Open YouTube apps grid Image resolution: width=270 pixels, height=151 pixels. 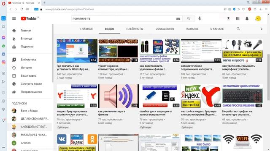pos(238,18)
